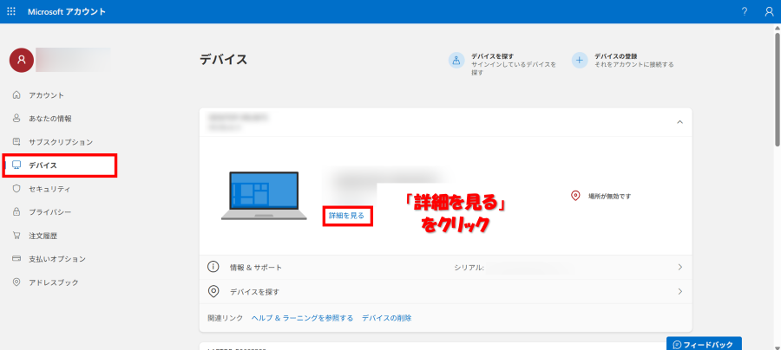
Task: Click the デバイスの削除 link
Action: 386,318
